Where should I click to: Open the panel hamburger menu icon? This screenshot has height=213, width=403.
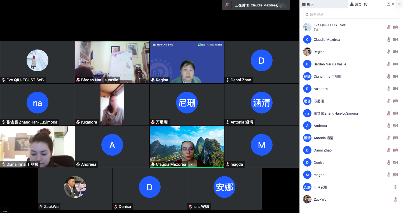(x=399, y=4)
